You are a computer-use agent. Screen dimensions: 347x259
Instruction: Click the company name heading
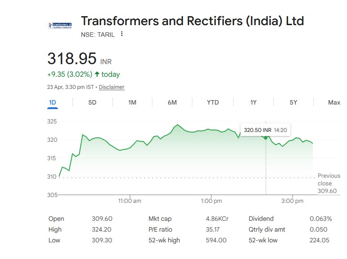click(192, 21)
